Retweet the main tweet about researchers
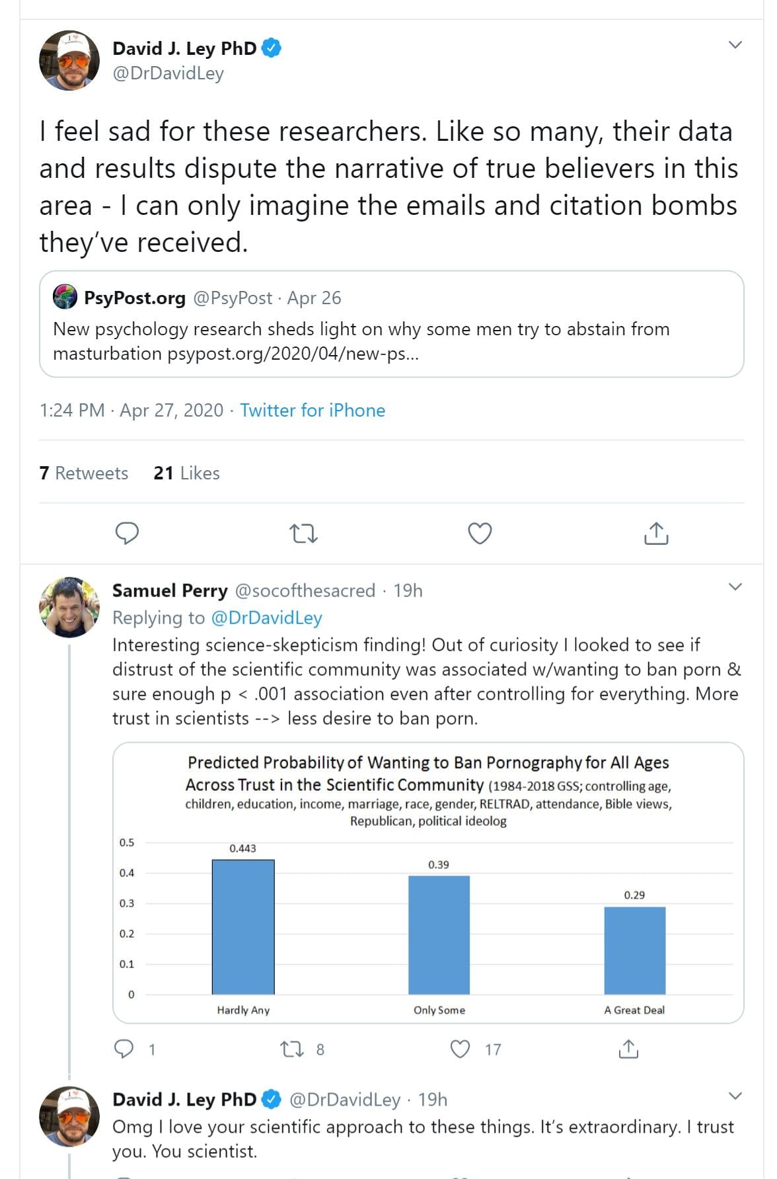This screenshot has width=777, height=1179. pos(303,533)
